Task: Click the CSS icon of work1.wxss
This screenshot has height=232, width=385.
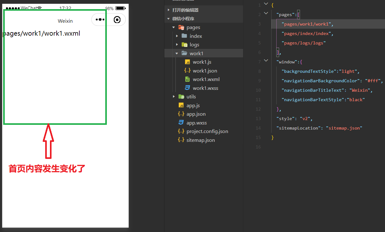Action: click(187, 88)
